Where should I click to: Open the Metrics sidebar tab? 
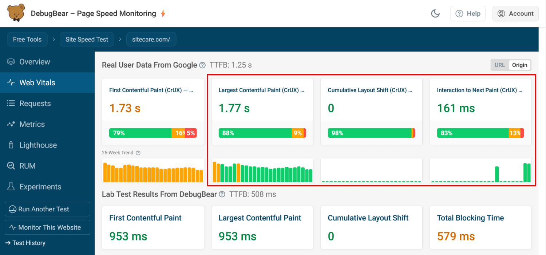[47, 124]
